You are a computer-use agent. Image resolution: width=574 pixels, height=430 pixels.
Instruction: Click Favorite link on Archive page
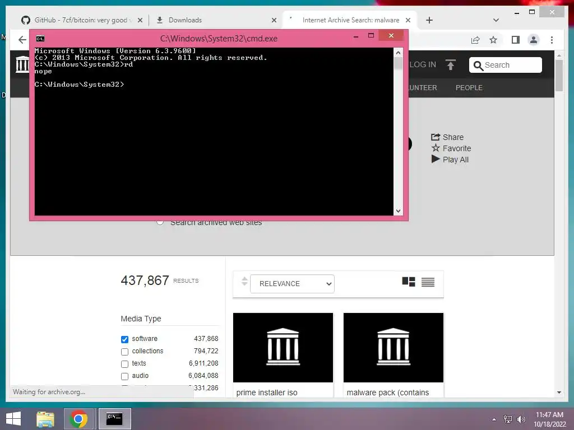coord(451,148)
